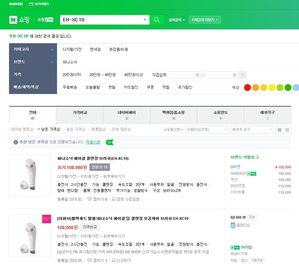Filter by 오늘출발
This screenshot has width=299, height=267.
[x=93, y=87]
